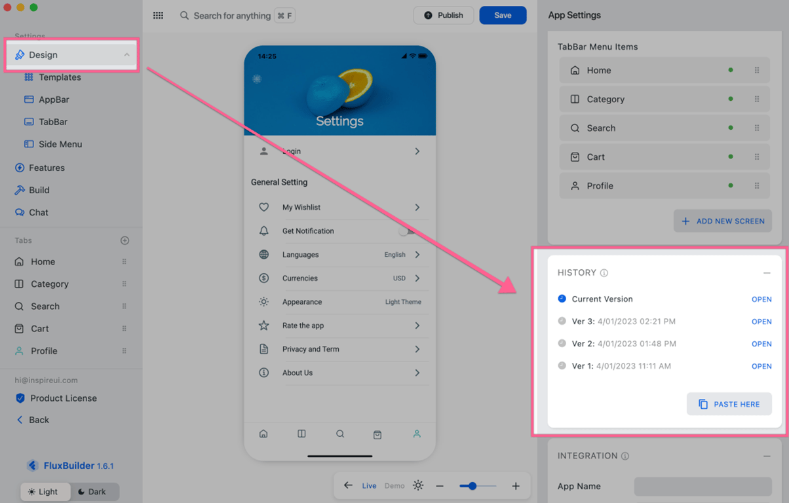Adjust the preview zoom slider
Screen dimensions: 789x503
(478, 486)
